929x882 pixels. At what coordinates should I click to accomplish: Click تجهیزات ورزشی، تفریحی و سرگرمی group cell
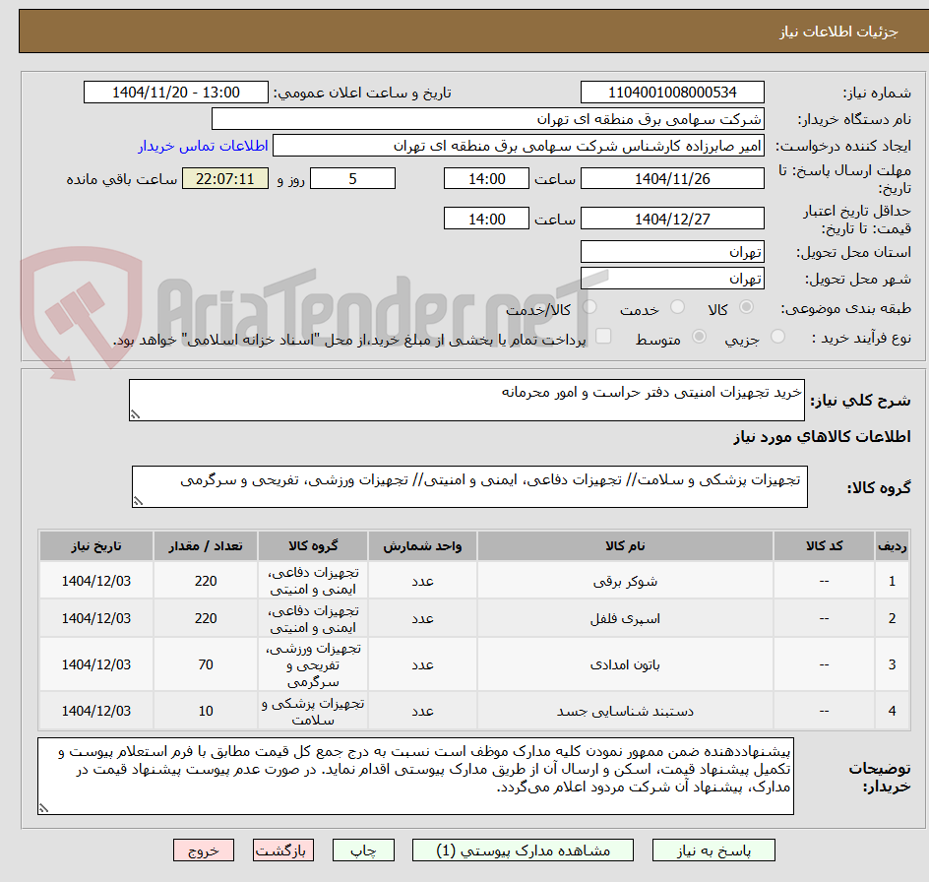point(313,664)
